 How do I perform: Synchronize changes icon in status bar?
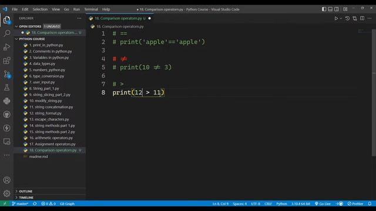[x=35, y=203]
